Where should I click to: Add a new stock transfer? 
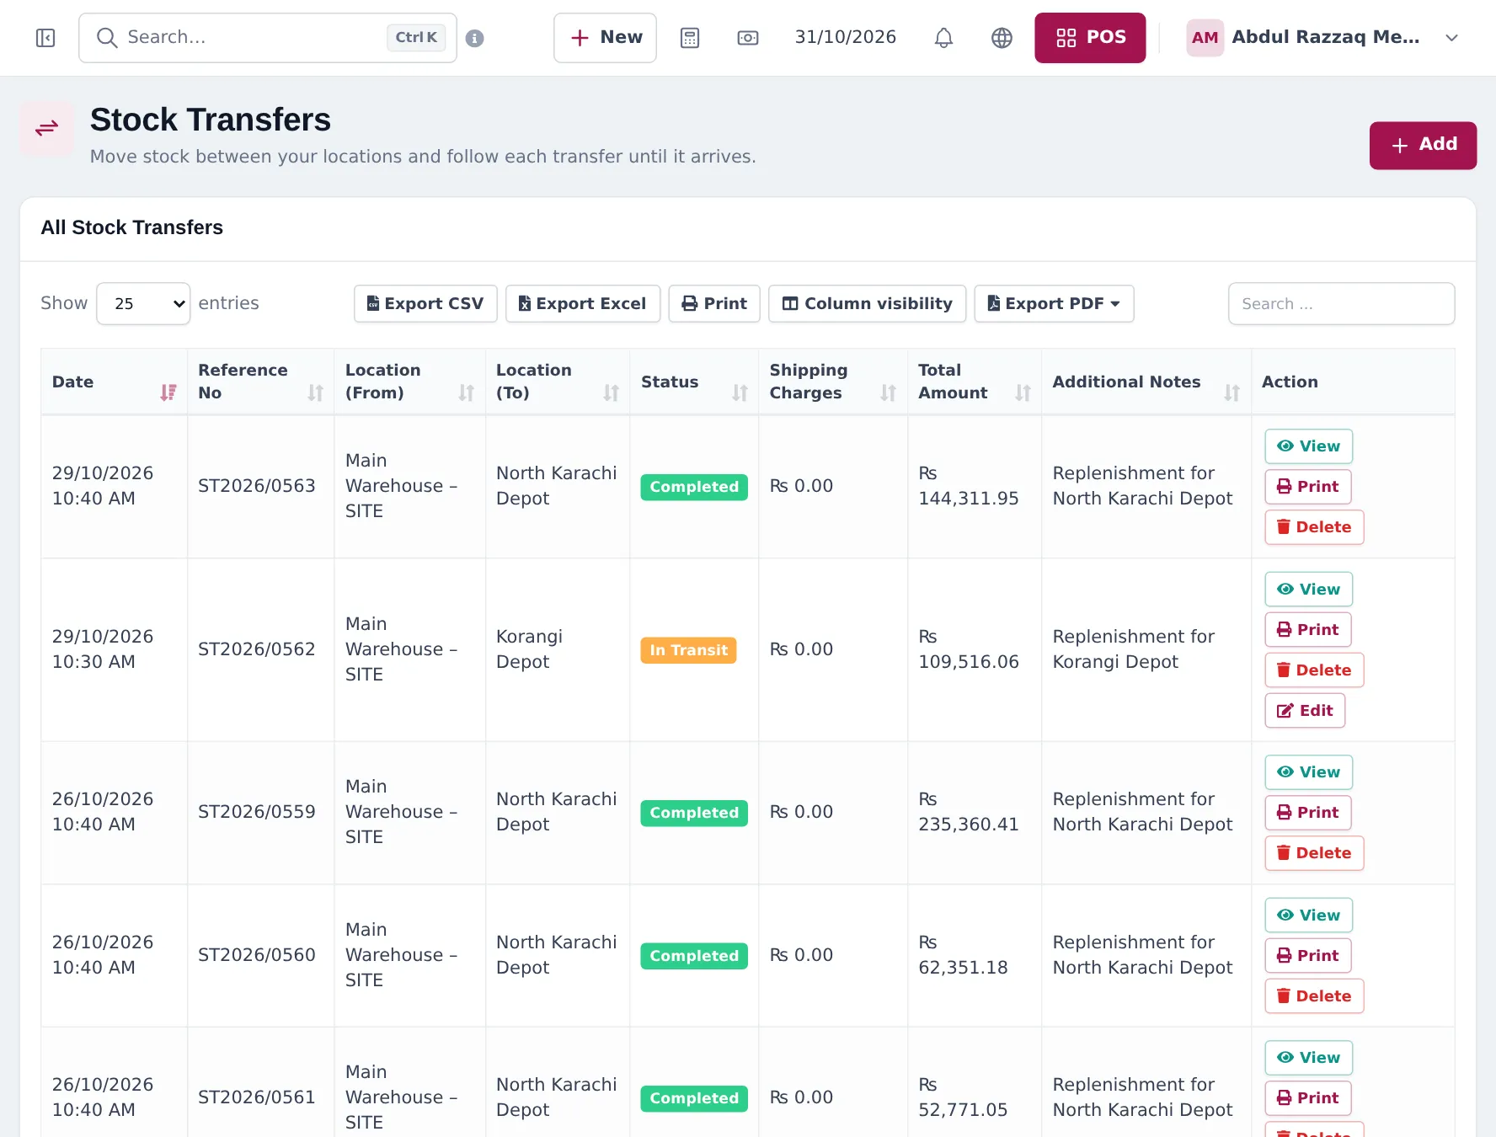pyautogui.click(x=1423, y=145)
